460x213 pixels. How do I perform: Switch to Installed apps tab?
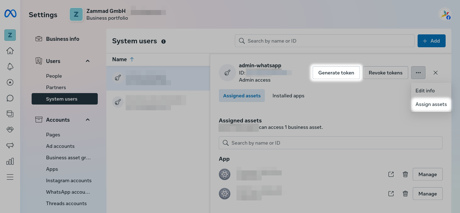288,96
